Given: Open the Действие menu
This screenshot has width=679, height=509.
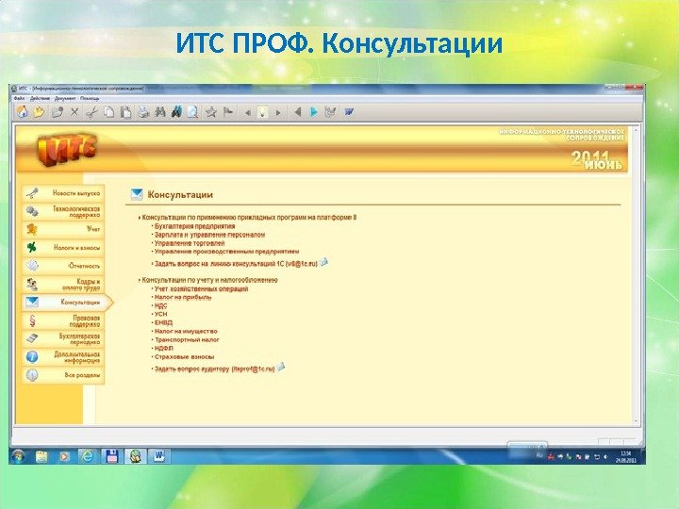Looking at the screenshot, I should (40, 99).
